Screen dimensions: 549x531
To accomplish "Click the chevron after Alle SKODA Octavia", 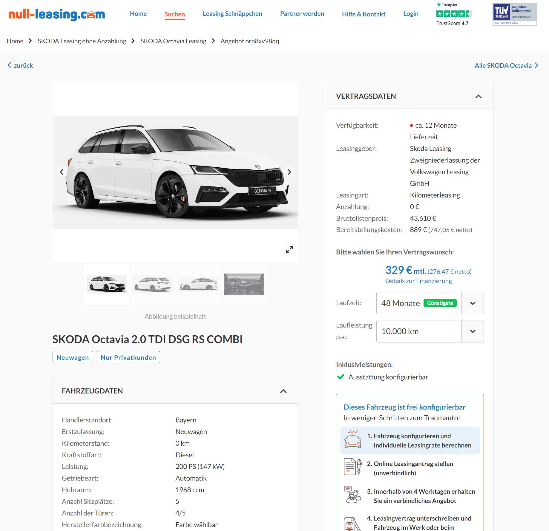I will tap(536, 65).
